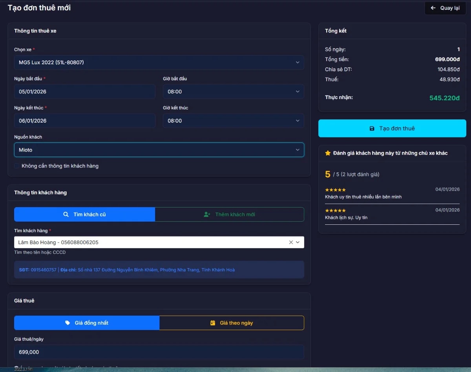Switch to the Giá theo ngày pricing tab

pyautogui.click(x=232, y=323)
